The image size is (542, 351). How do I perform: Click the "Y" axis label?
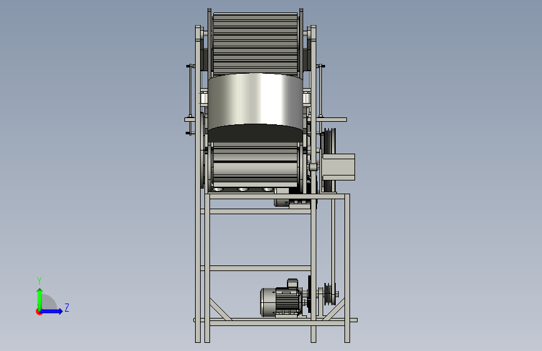click(39, 281)
